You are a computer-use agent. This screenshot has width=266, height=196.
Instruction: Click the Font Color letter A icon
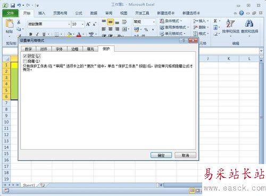click(x=79, y=34)
